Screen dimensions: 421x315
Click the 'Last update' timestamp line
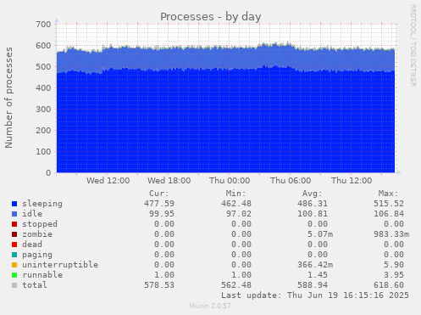coord(315,295)
